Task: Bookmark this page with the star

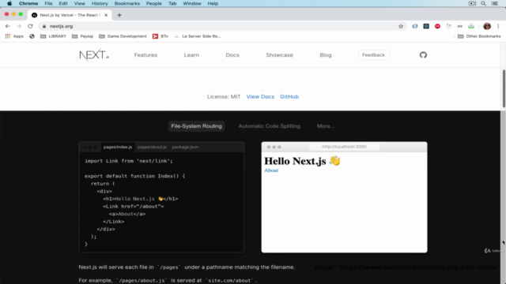Action: (x=401, y=26)
